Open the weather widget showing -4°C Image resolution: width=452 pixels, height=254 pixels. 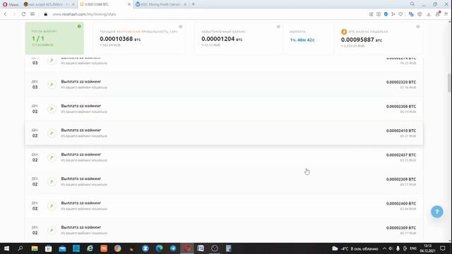coord(355,248)
